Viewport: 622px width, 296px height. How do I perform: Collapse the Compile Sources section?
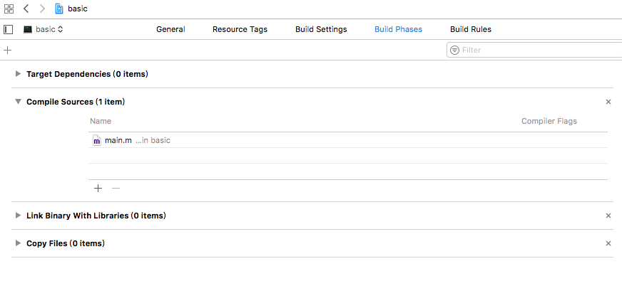18,102
